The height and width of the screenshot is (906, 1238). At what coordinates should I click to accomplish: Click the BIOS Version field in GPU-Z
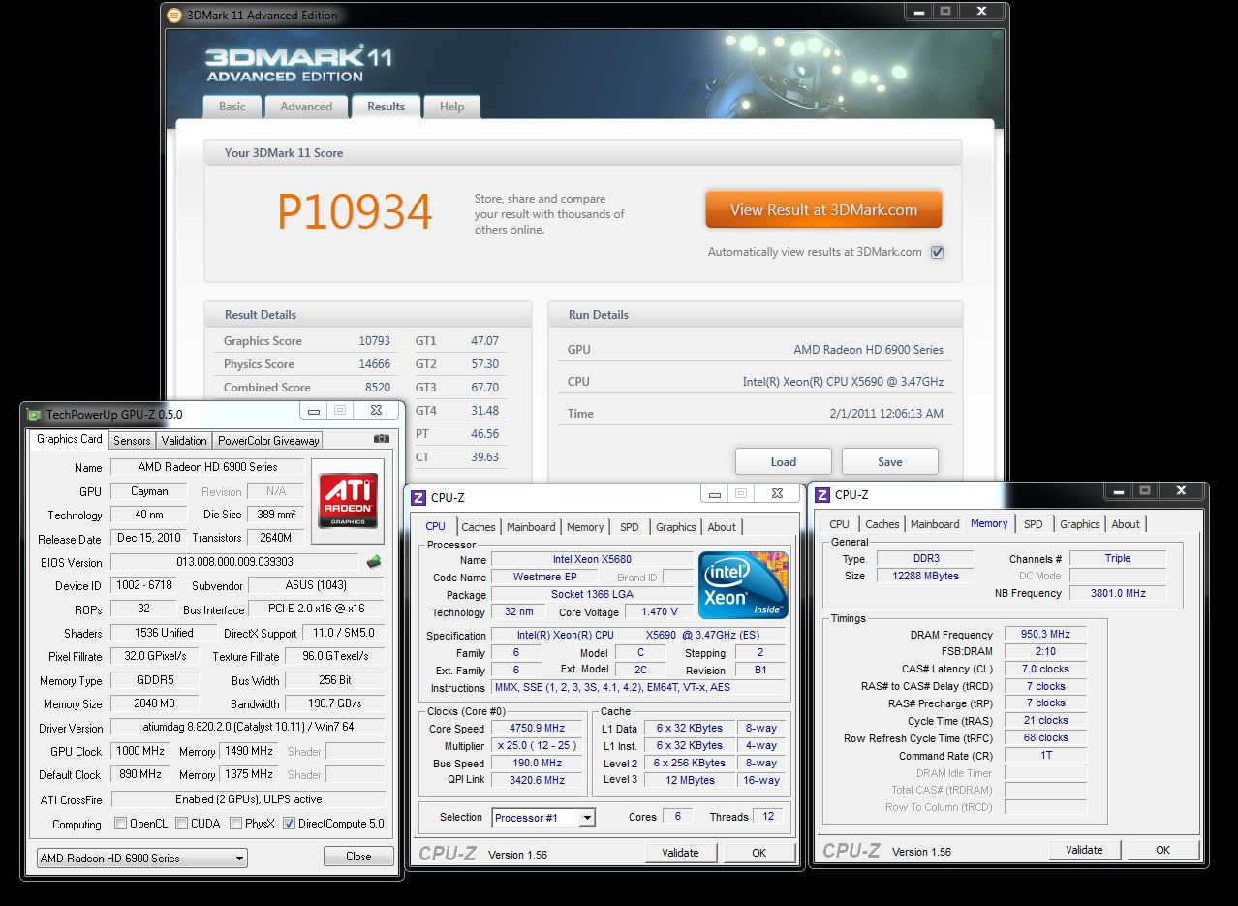pyautogui.click(x=235, y=562)
